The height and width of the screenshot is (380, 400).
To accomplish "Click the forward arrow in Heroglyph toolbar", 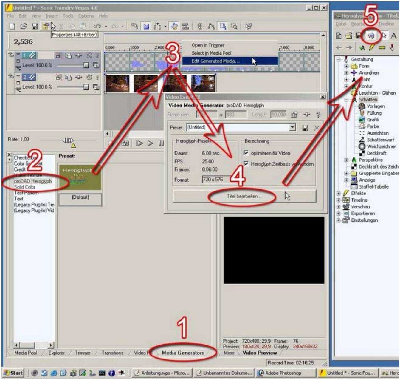I will [x=349, y=47].
